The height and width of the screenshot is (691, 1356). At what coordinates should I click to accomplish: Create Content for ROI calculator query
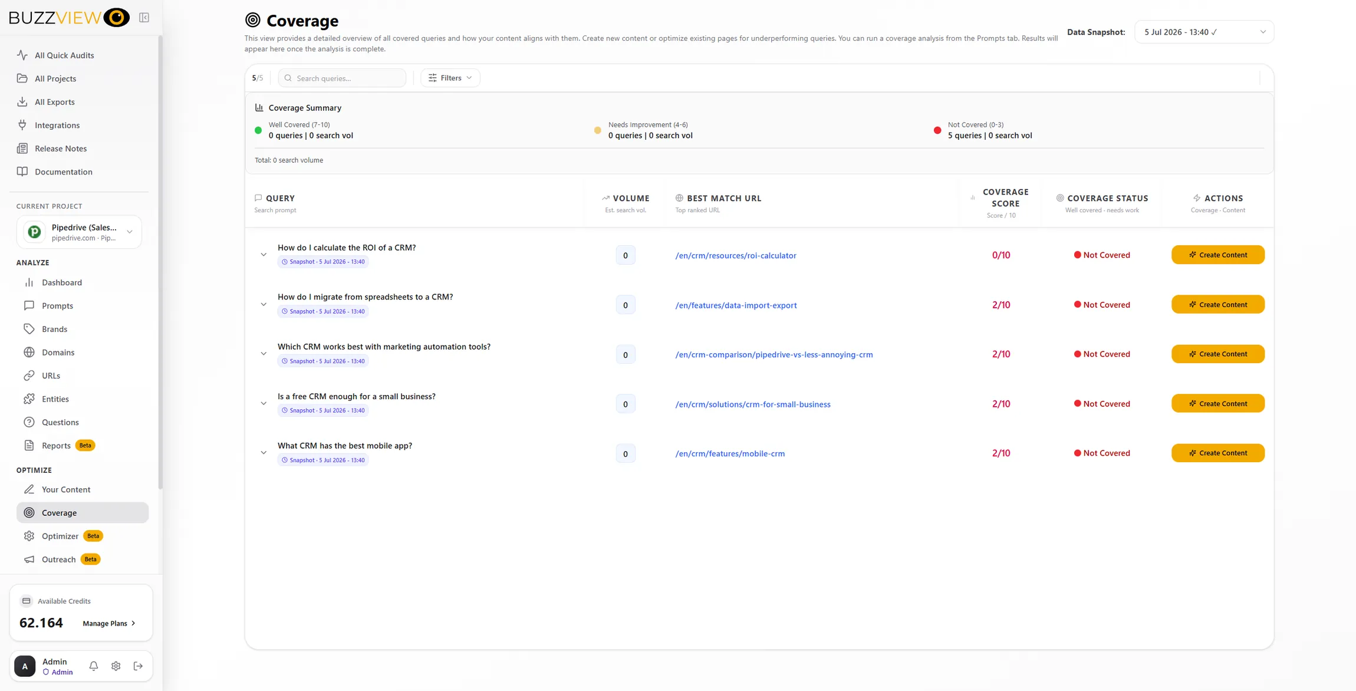(1218, 255)
